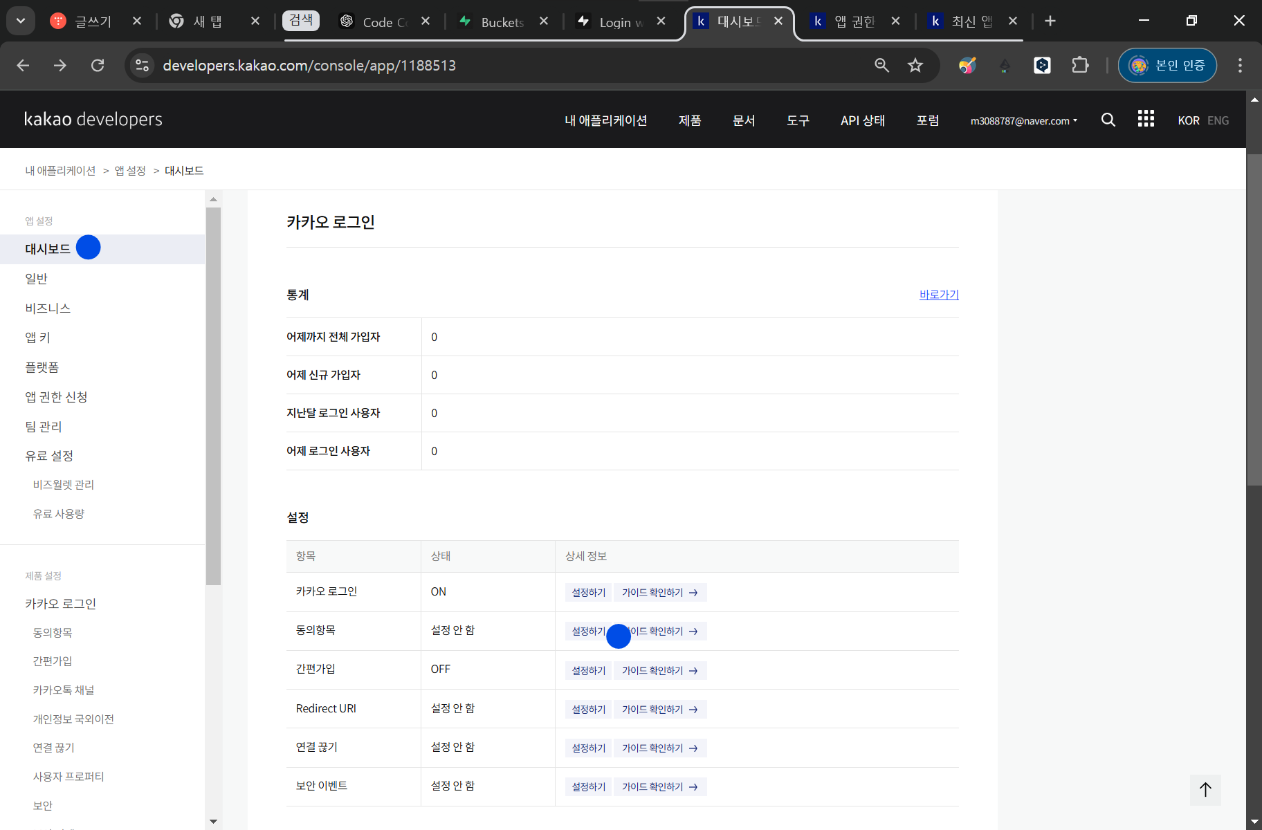Image resolution: width=1262 pixels, height=830 pixels.
Task: Click 설정하기 for the 카카오 로그인 row
Action: (x=588, y=592)
